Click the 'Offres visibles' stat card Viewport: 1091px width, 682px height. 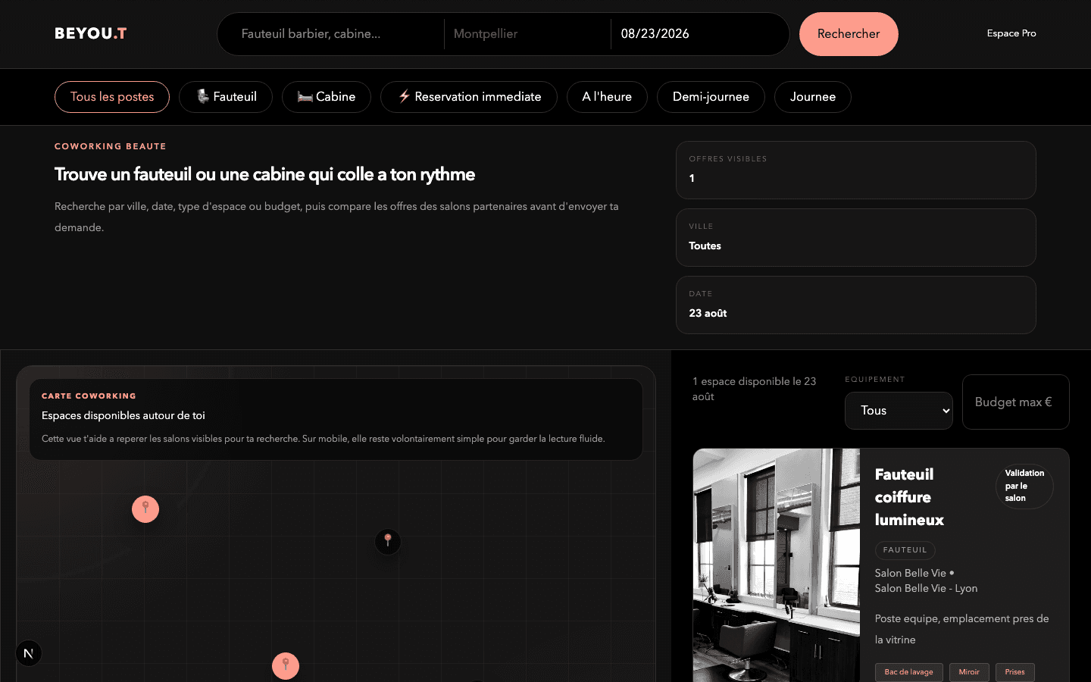pos(856,170)
